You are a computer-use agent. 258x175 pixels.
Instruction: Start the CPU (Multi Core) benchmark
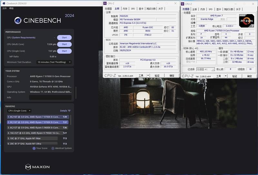(x=64, y=44)
